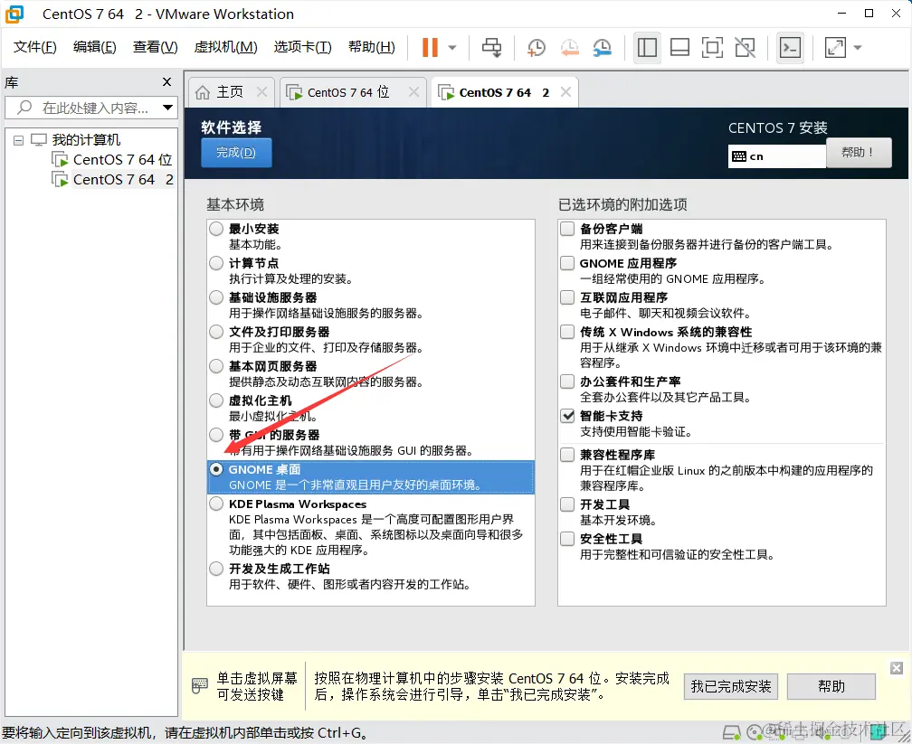912x744 pixels.
Task: Enter Unity mode from the toolbar
Action: pos(745,47)
